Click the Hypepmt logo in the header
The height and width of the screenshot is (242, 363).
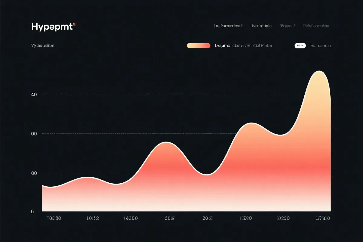52,27
